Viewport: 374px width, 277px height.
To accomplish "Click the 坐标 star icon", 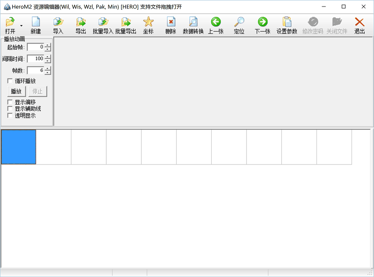I will click(148, 22).
